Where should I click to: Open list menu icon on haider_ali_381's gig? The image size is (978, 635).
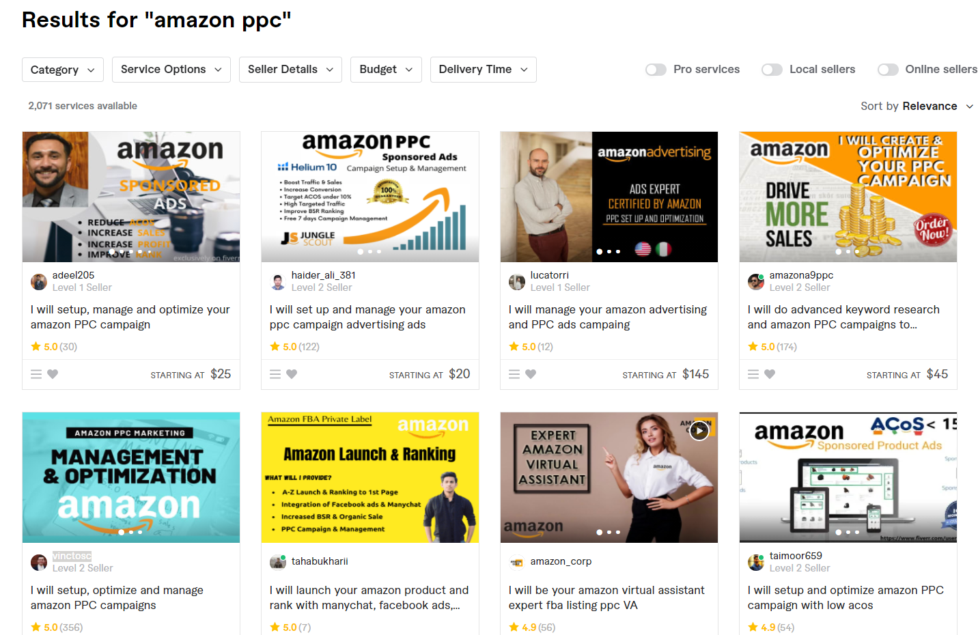point(275,374)
